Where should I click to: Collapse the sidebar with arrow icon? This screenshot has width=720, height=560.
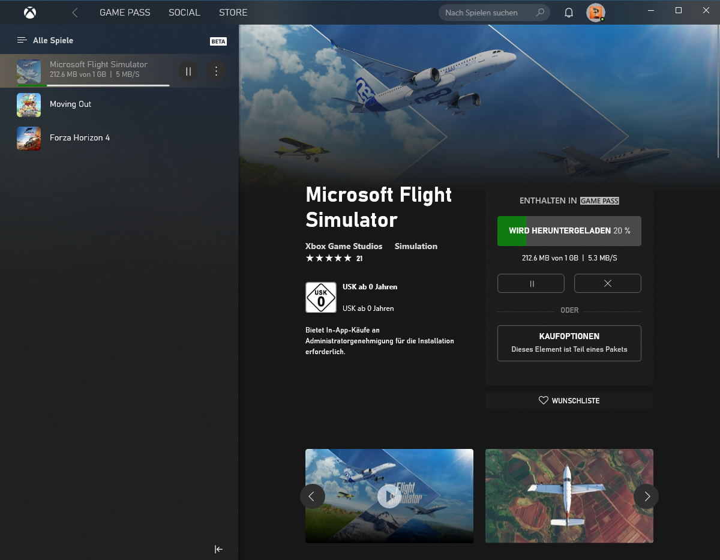point(218,549)
